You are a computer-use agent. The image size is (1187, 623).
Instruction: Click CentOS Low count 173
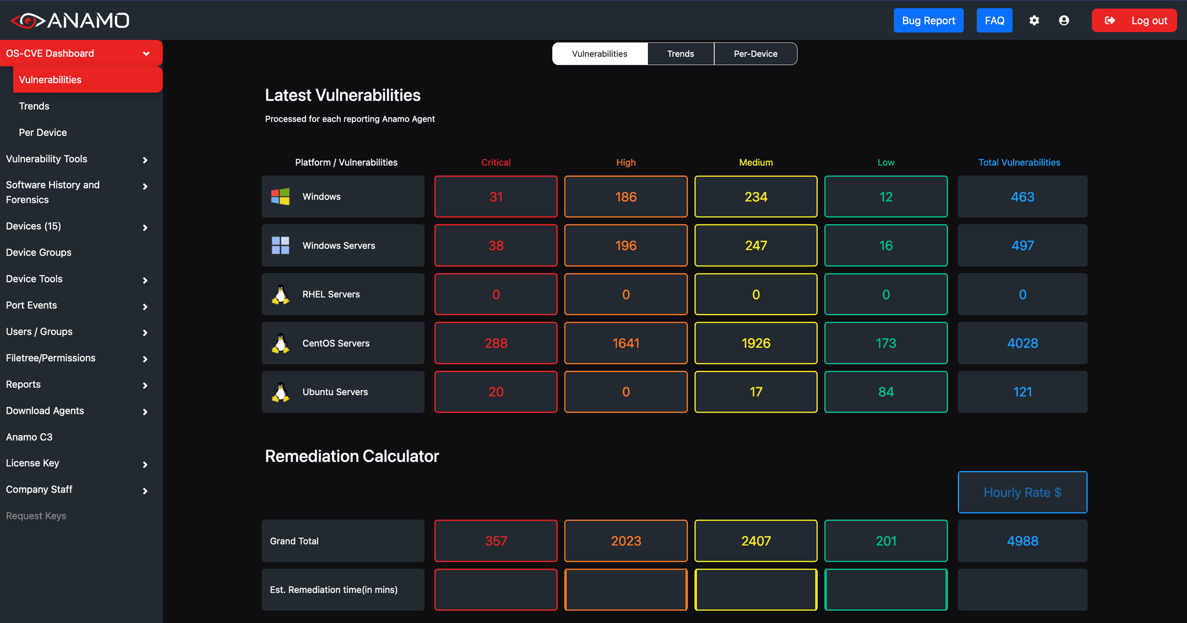coord(886,343)
